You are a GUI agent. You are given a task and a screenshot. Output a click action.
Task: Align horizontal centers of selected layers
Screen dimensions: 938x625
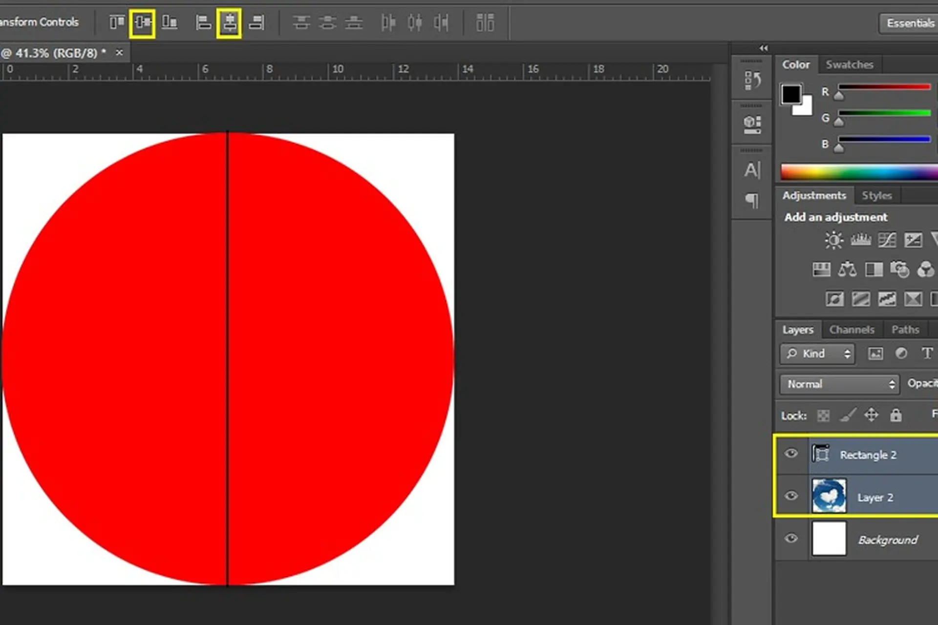click(229, 22)
